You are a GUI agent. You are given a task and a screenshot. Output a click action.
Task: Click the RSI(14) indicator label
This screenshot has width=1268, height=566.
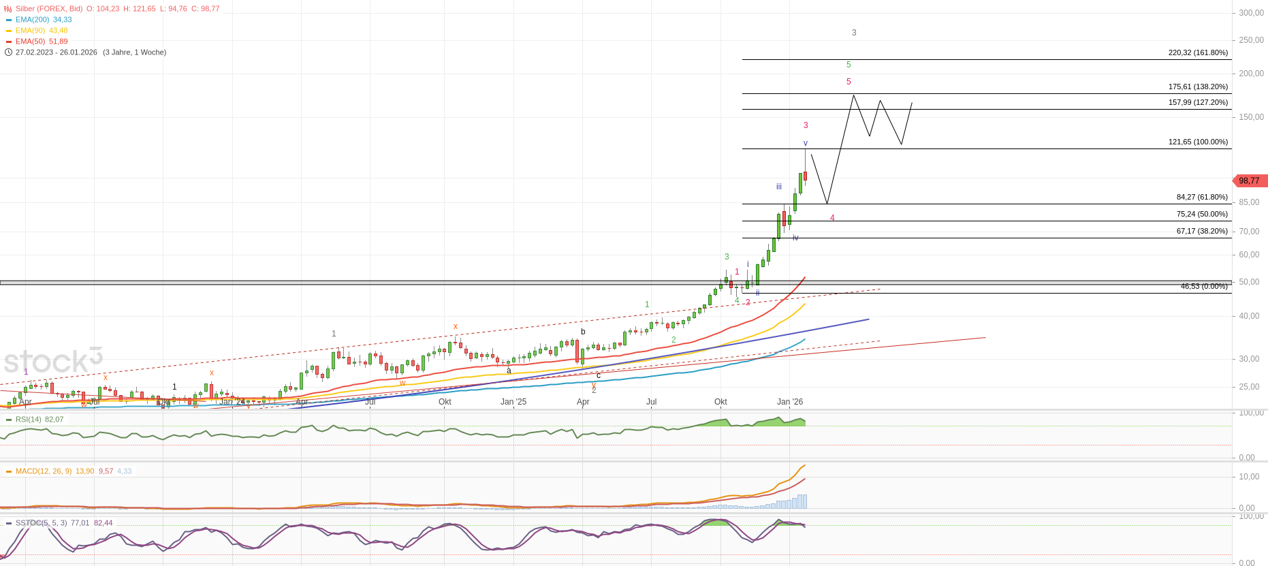29,420
